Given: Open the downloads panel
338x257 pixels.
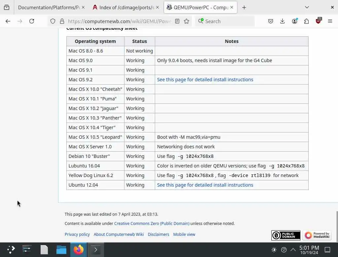Looking at the screenshot, I should 283,21.
